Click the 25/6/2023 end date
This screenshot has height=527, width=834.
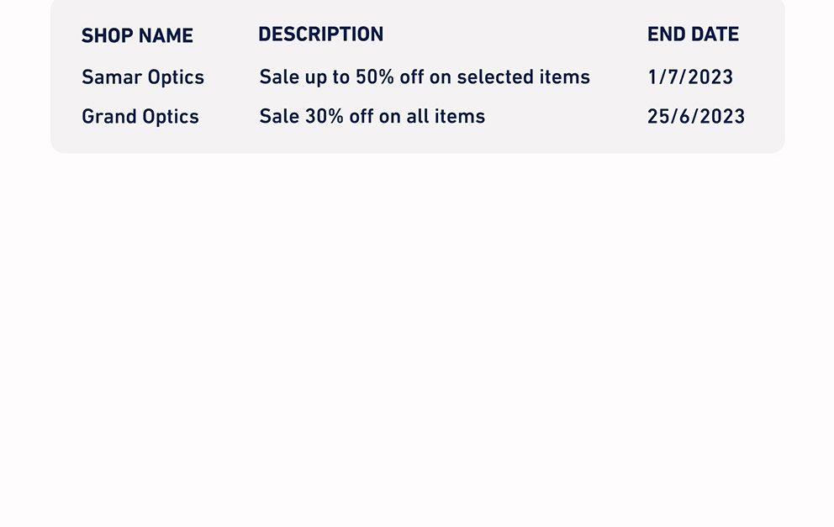point(696,116)
